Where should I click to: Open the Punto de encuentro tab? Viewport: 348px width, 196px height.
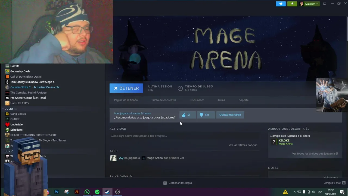pyautogui.click(x=164, y=100)
